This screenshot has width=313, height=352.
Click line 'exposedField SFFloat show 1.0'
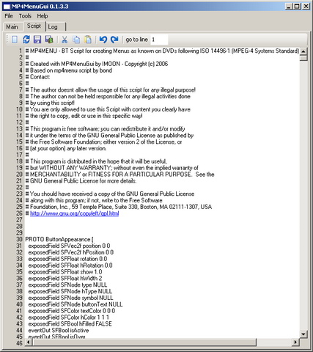pyautogui.click(x=65, y=272)
